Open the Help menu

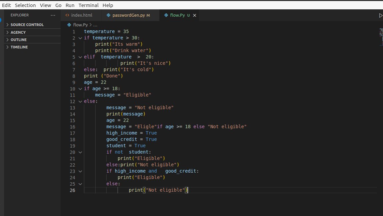(108, 5)
